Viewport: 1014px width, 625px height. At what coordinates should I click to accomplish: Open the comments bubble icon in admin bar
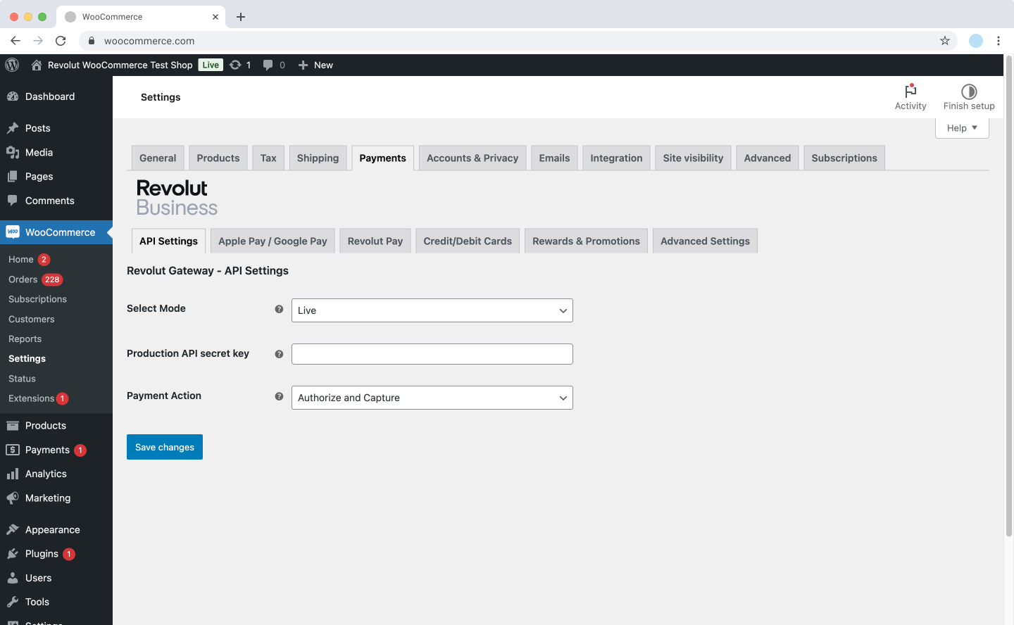[268, 65]
